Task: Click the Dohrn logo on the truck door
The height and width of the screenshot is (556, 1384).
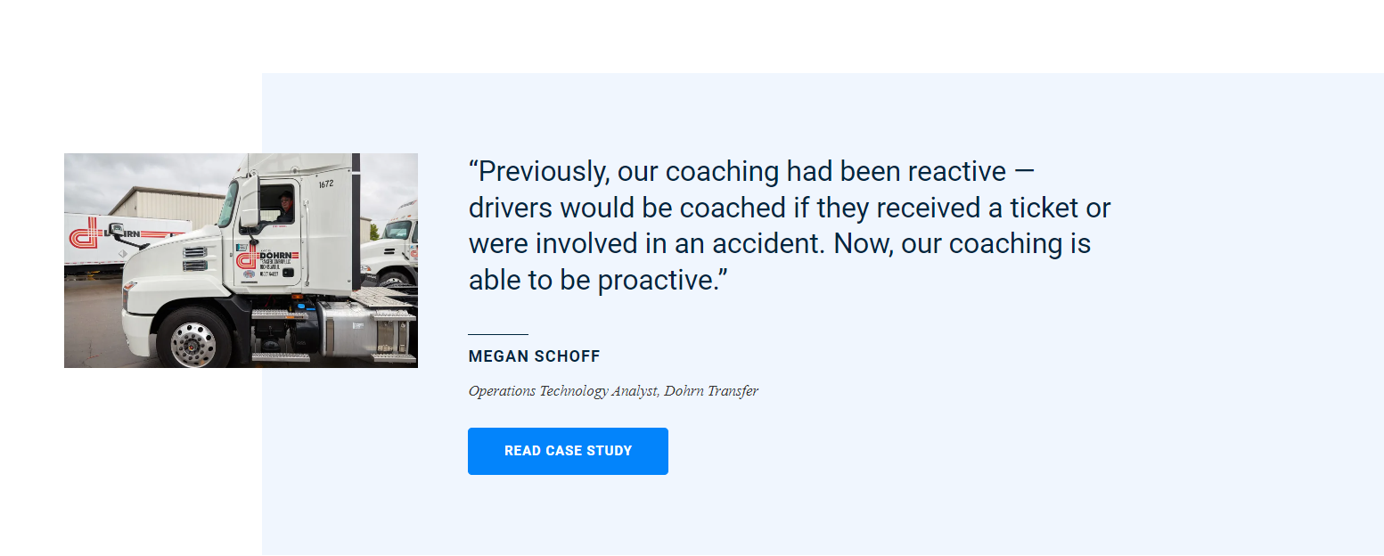Action: tap(266, 260)
